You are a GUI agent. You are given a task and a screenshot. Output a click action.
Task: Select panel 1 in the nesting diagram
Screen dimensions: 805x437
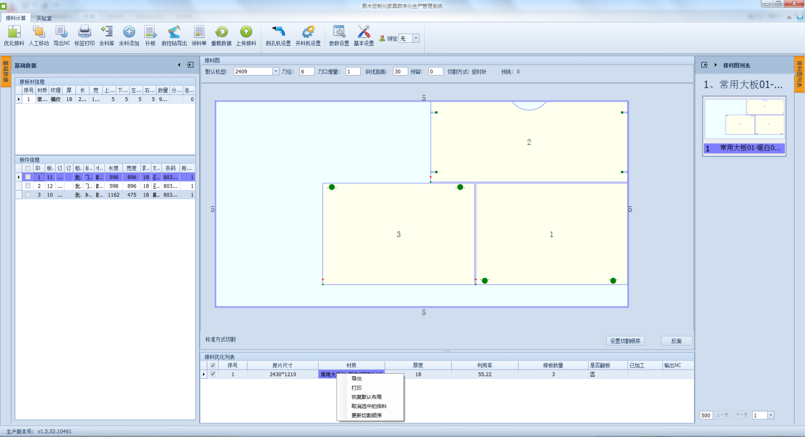coord(551,234)
